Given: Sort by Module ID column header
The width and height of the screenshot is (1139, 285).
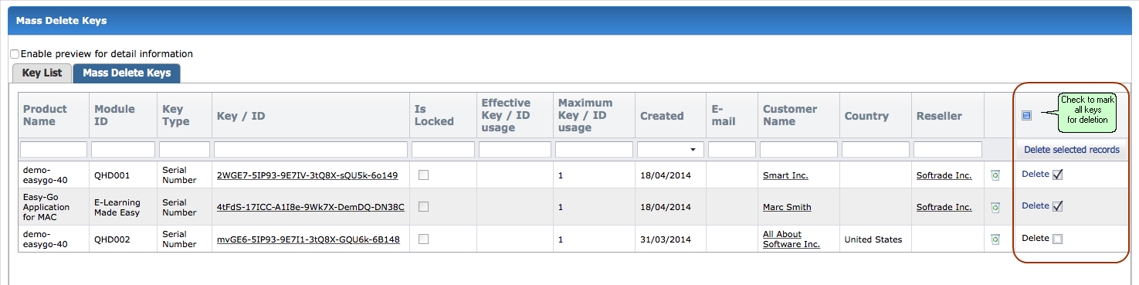Looking at the screenshot, I should pos(114,116).
